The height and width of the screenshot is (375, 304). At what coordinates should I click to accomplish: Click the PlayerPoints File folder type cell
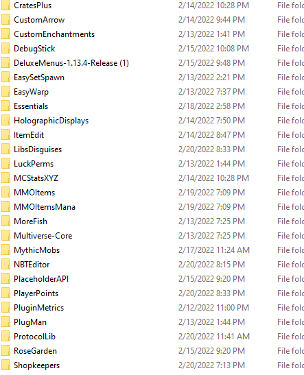pos(290,293)
